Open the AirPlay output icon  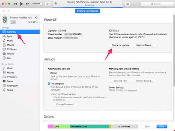(x=48, y=4)
